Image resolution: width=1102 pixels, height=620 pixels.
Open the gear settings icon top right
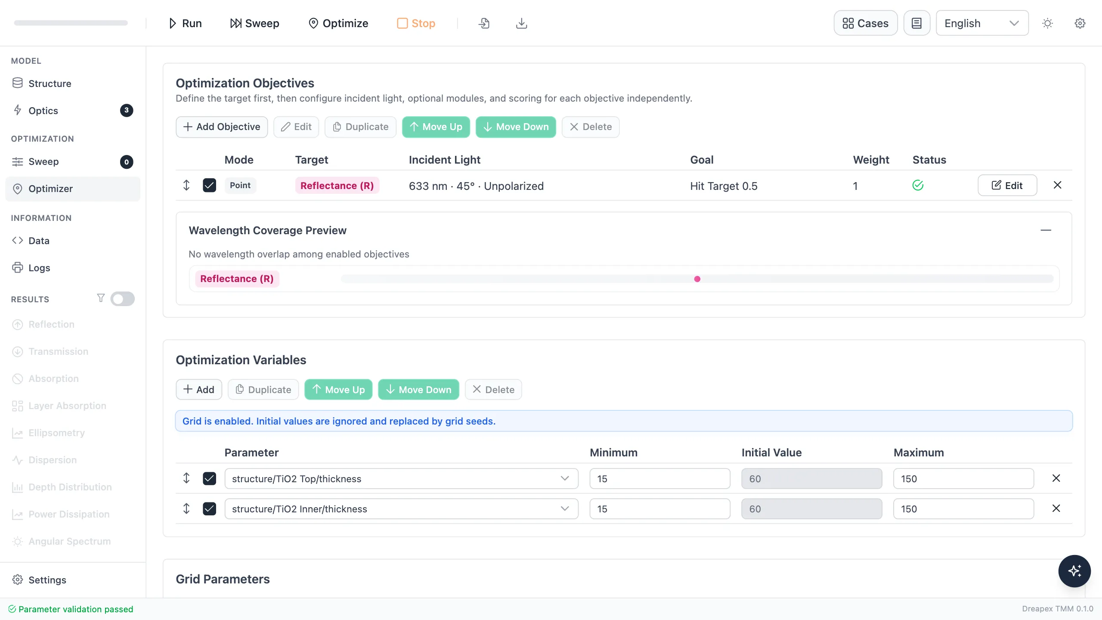click(1080, 23)
